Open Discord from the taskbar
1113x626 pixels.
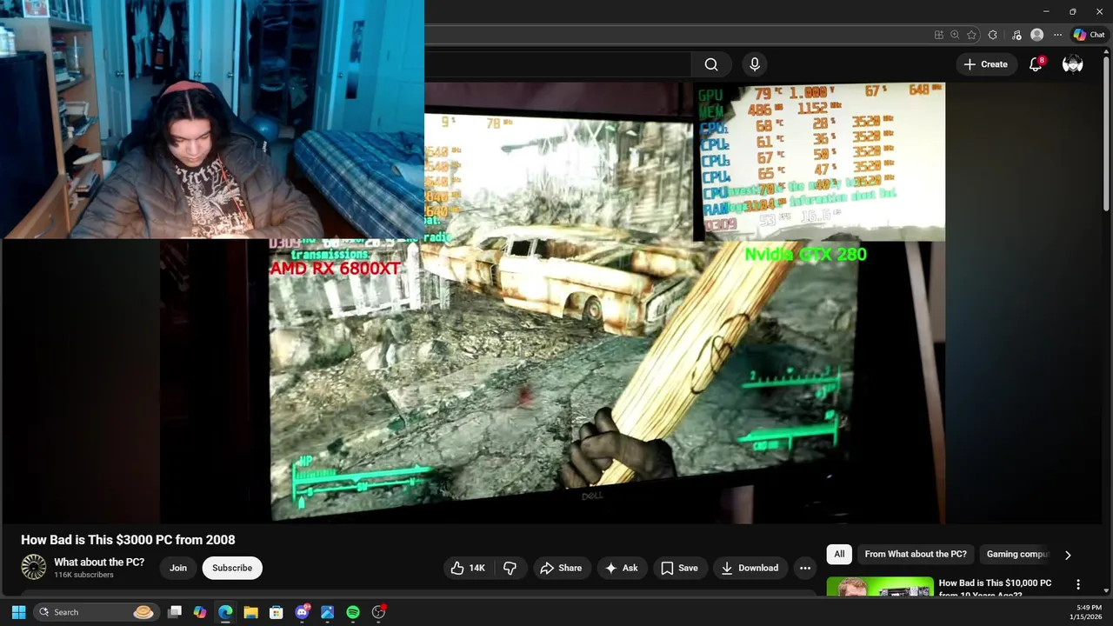coord(302,612)
